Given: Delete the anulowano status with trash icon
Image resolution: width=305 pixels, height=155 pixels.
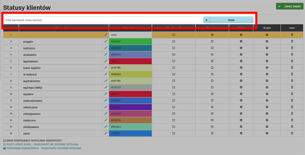Looking at the screenshot, I should point(292,54).
